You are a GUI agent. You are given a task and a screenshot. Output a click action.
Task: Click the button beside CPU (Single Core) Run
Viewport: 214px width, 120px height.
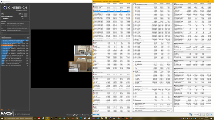coord(26,16)
